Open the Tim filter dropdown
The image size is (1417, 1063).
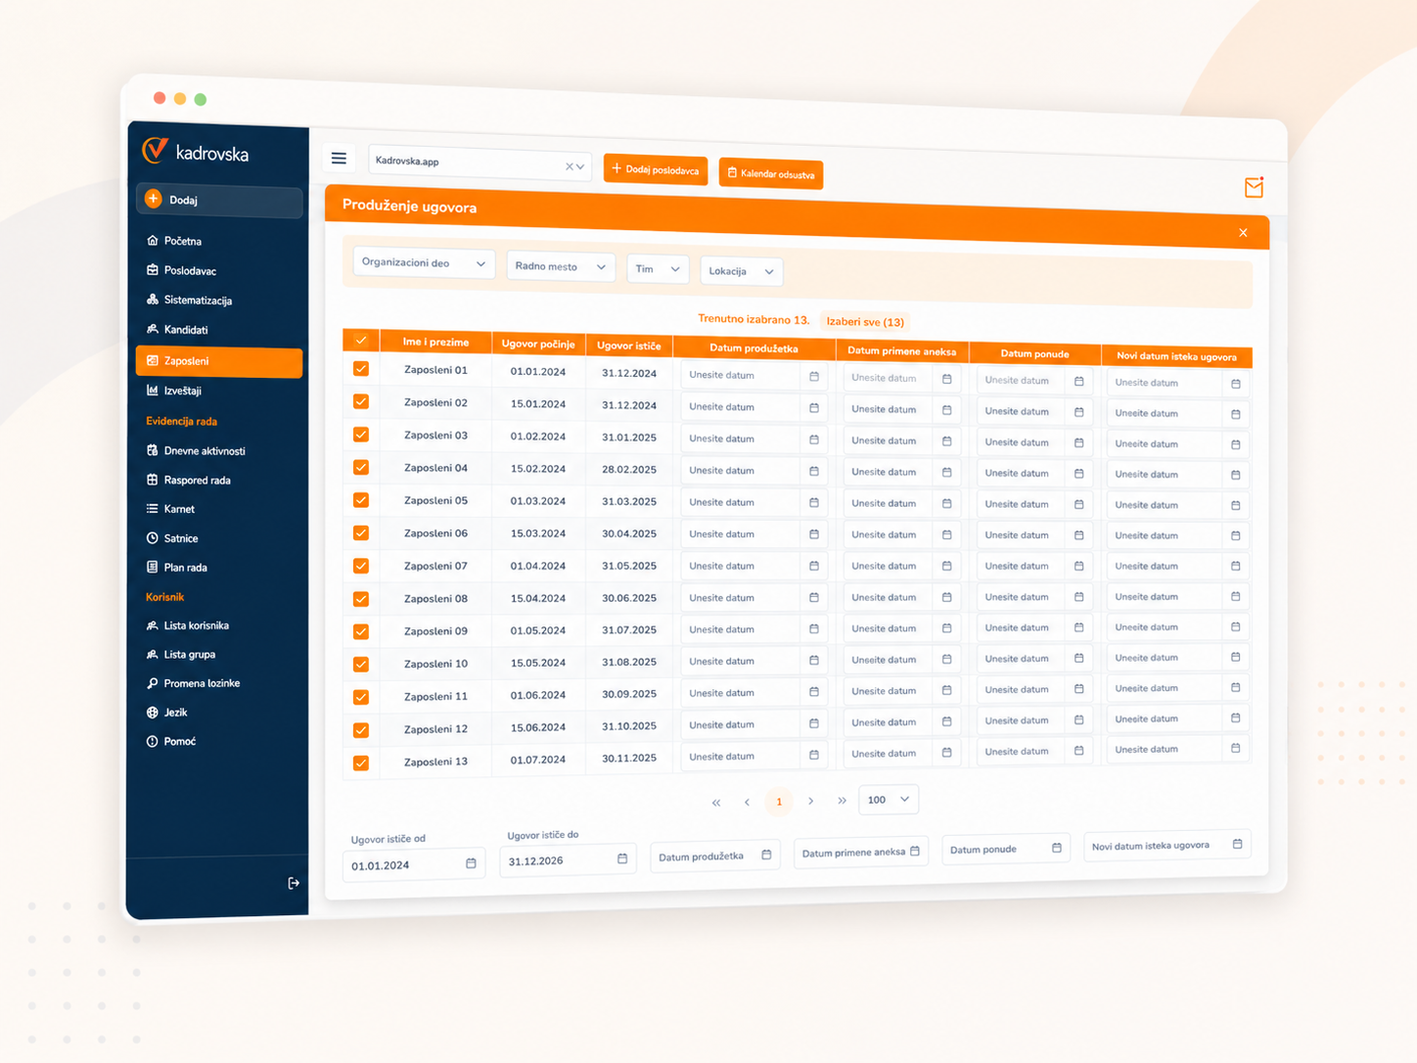[658, 269]
